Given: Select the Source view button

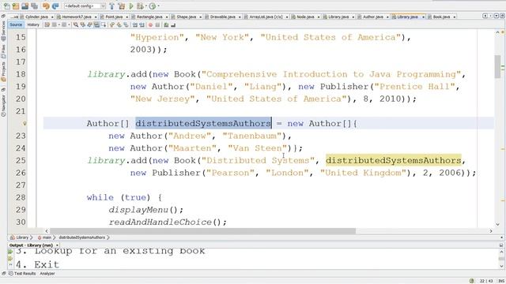Looking at the screenshot, I should click(16, 24).
